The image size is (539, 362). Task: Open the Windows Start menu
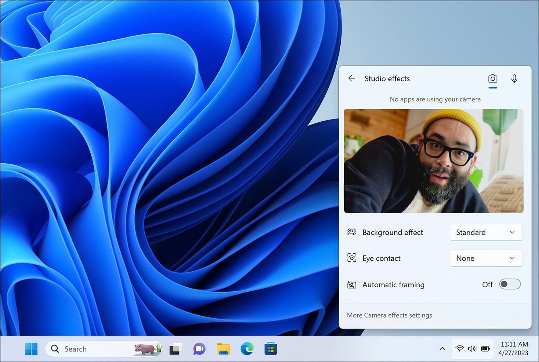coord(31,349)
